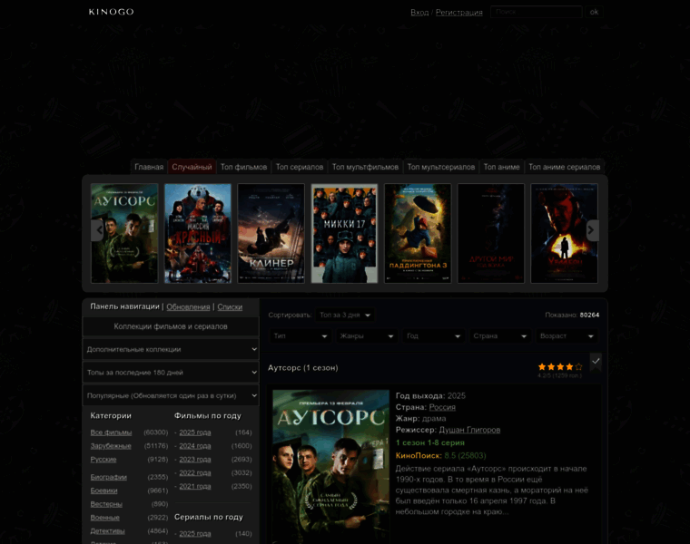Open films 2023 года link
690x544 pixels.
[195, 459]
